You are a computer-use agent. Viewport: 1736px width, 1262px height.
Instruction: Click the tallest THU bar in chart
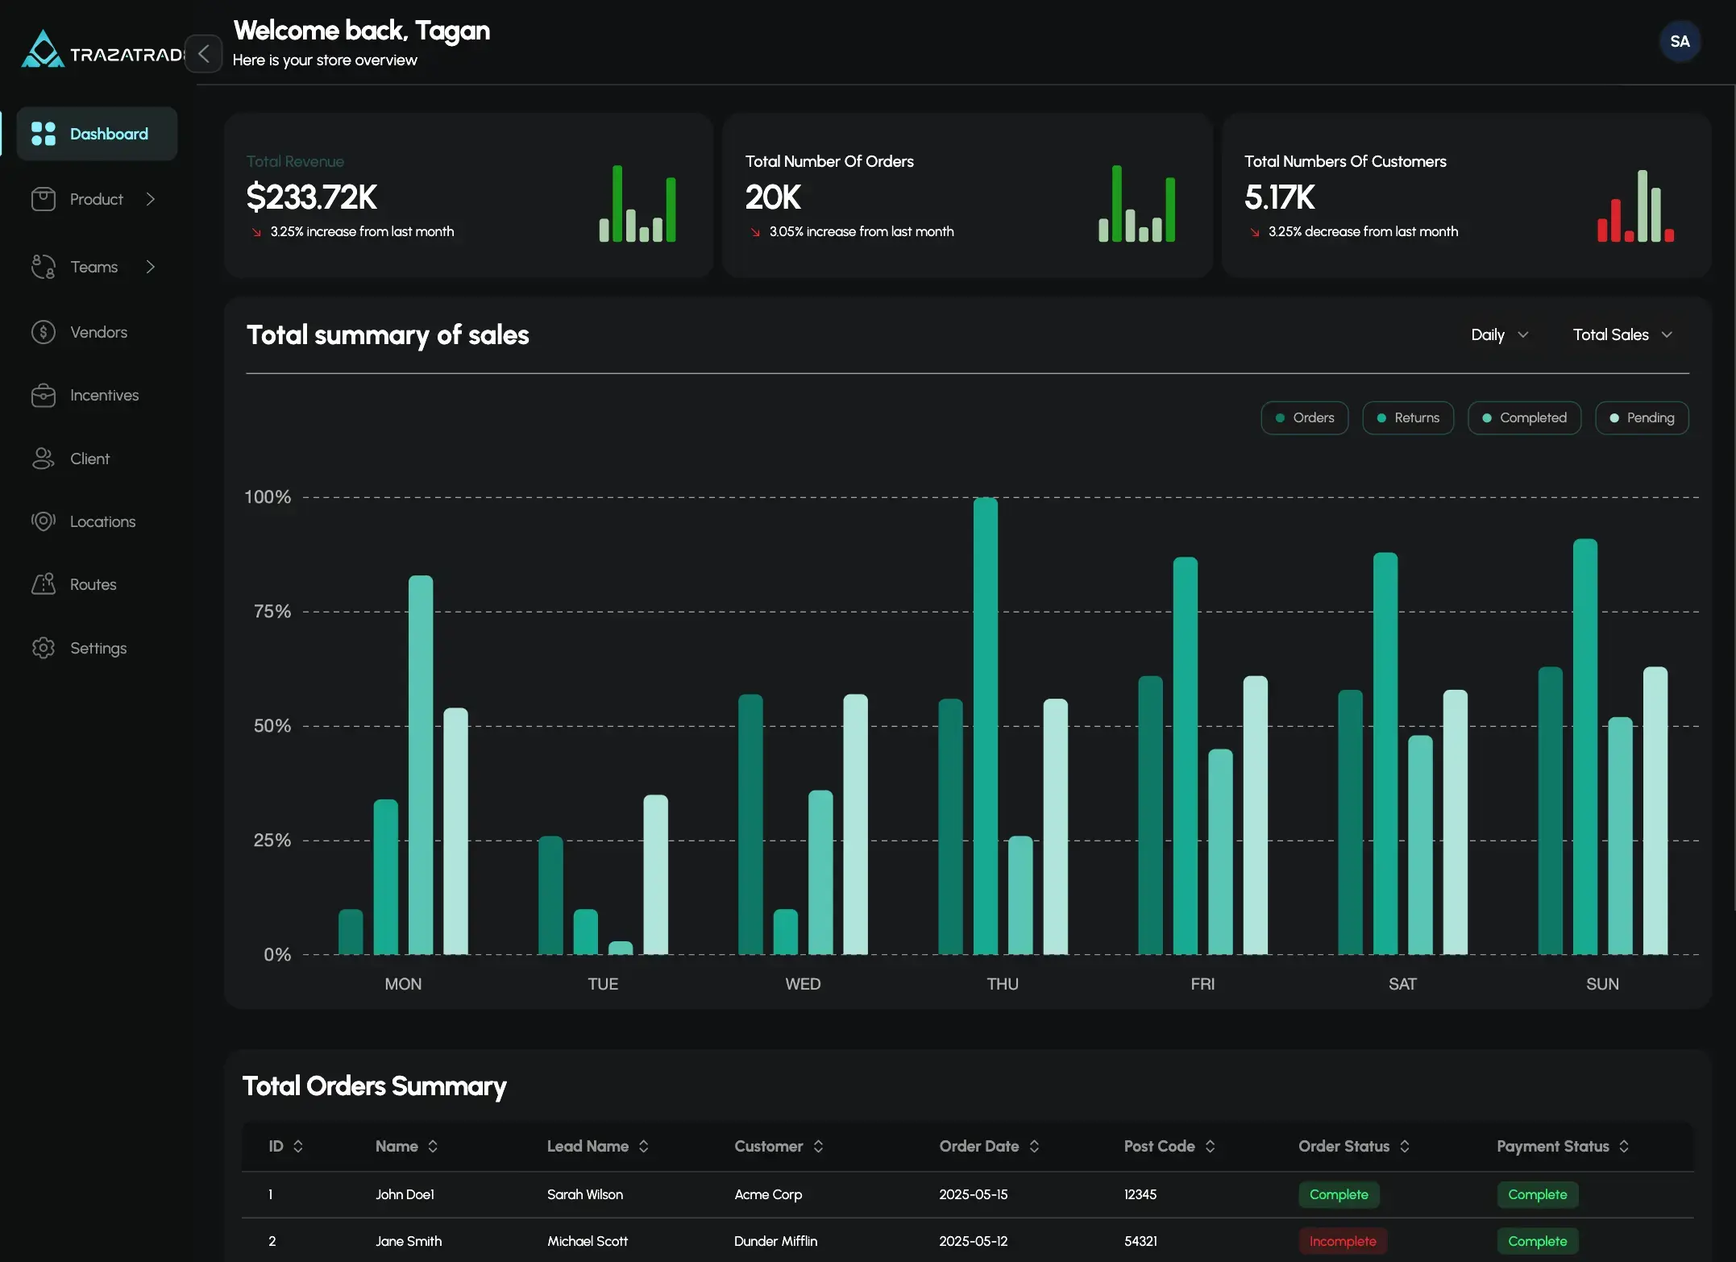(x=985, y=725)
